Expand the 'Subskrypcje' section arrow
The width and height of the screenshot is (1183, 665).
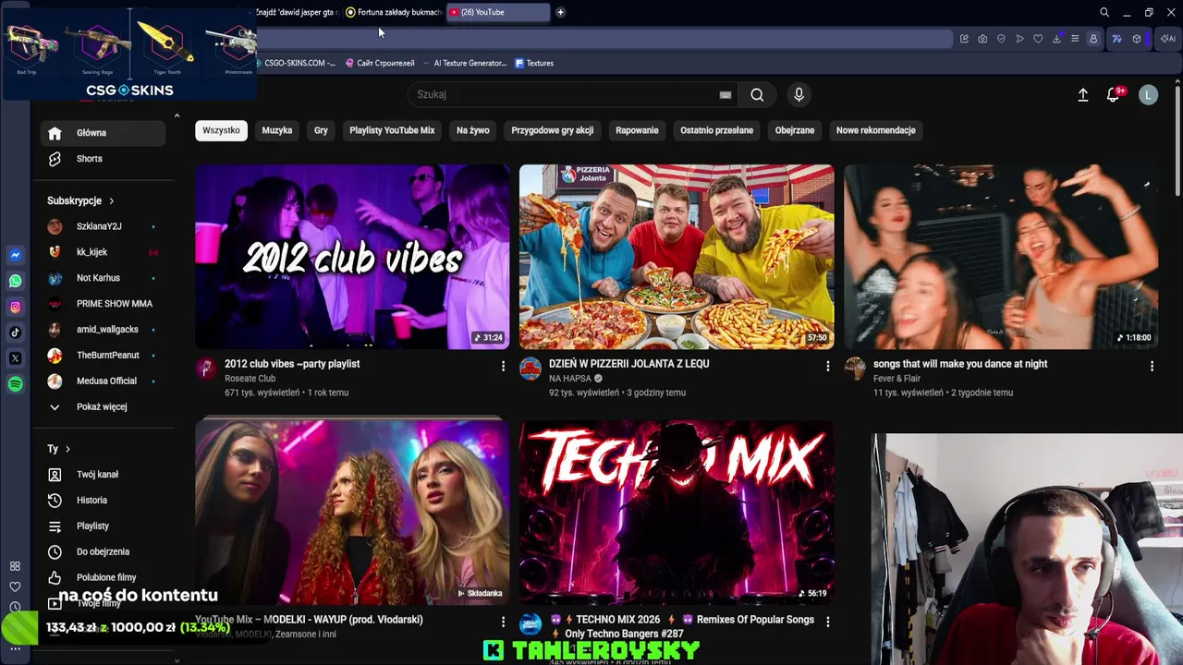click(x=112, y=200)
